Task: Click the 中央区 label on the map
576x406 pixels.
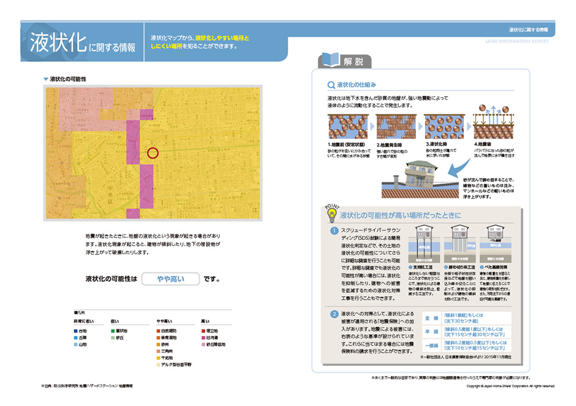Action: tap(110, 195)
